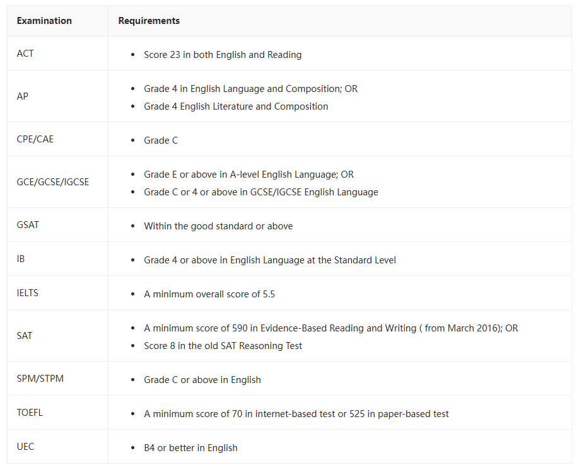Click the IB examination label
Image resolution: width=579 pixels, height=470 pixels.
pos(21,258)
